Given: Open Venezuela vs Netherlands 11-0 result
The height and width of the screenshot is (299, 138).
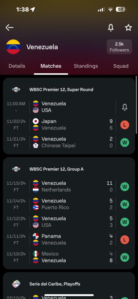Looking at the screenshot, I should (69, 186).
